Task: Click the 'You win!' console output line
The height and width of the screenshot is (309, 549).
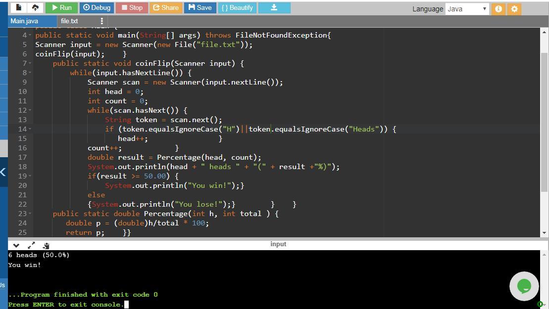Action: [25, 265]
